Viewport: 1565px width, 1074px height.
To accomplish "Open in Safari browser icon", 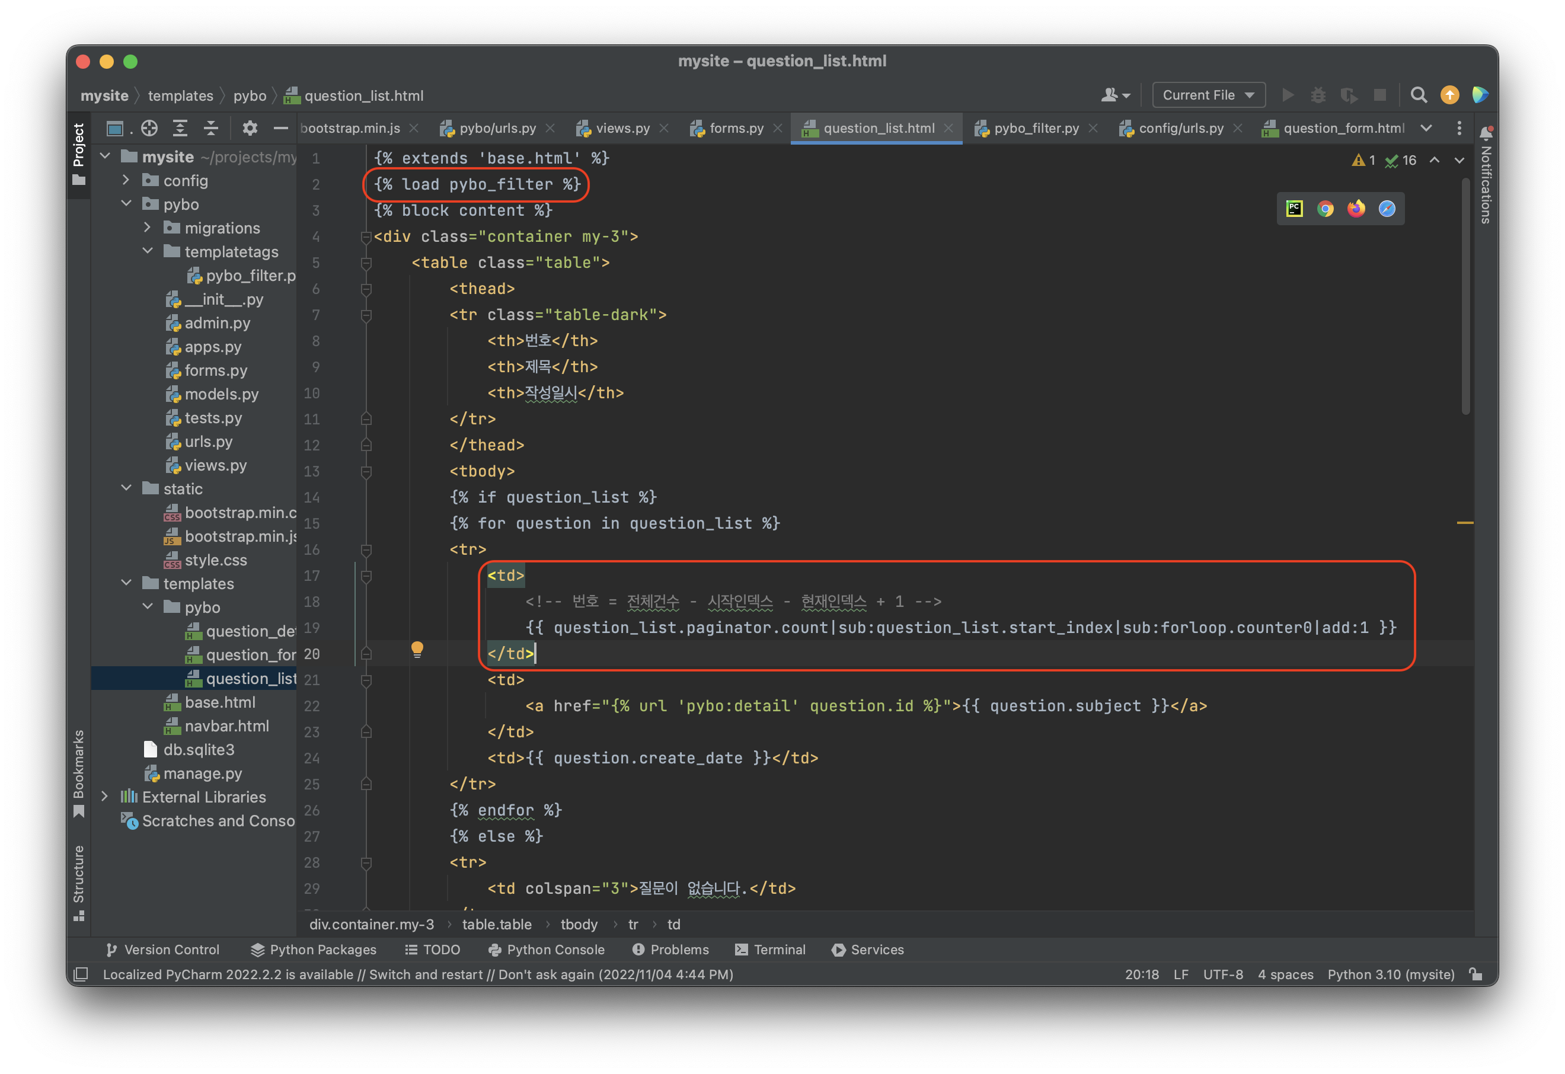I will coord(1387,209).
